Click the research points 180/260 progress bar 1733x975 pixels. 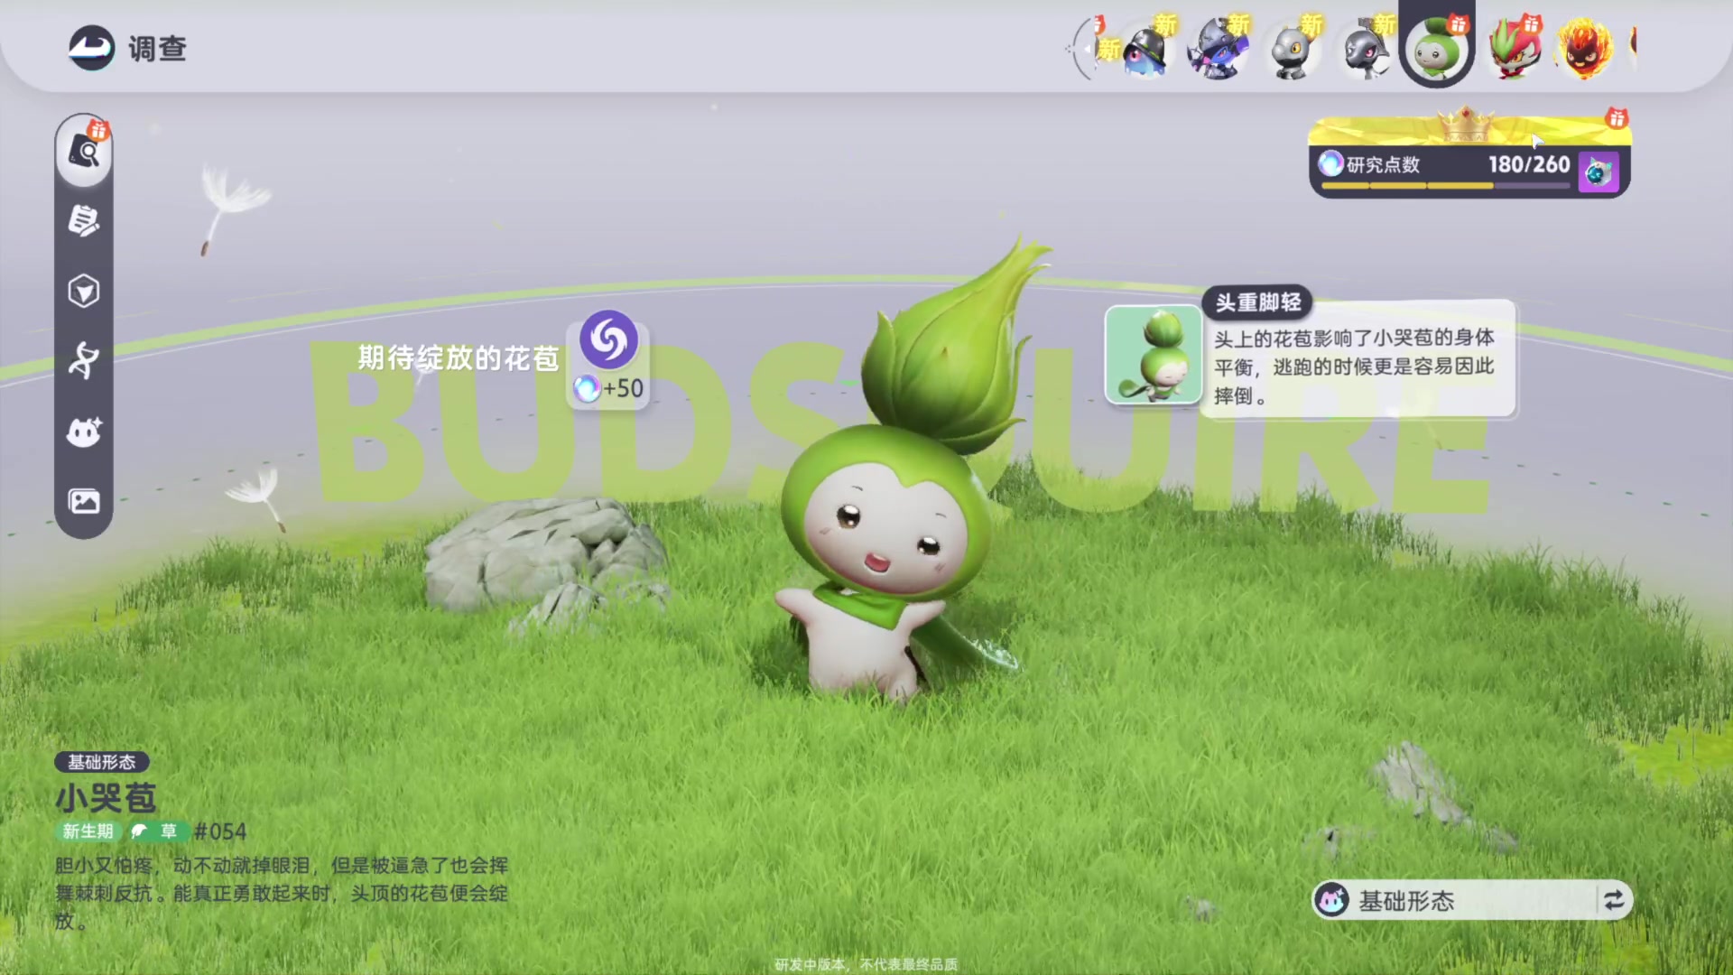[x=1447, y=185]
